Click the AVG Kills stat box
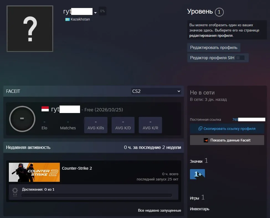Image resolution: width=270 pixels, height=218 pixels. [x=96, y=125]
